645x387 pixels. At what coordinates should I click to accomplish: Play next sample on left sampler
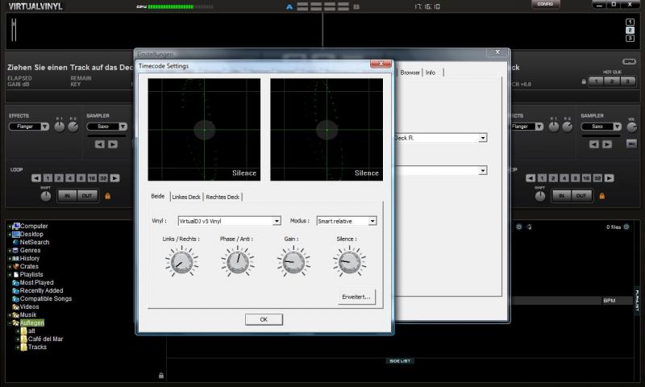tap(113, 144)
